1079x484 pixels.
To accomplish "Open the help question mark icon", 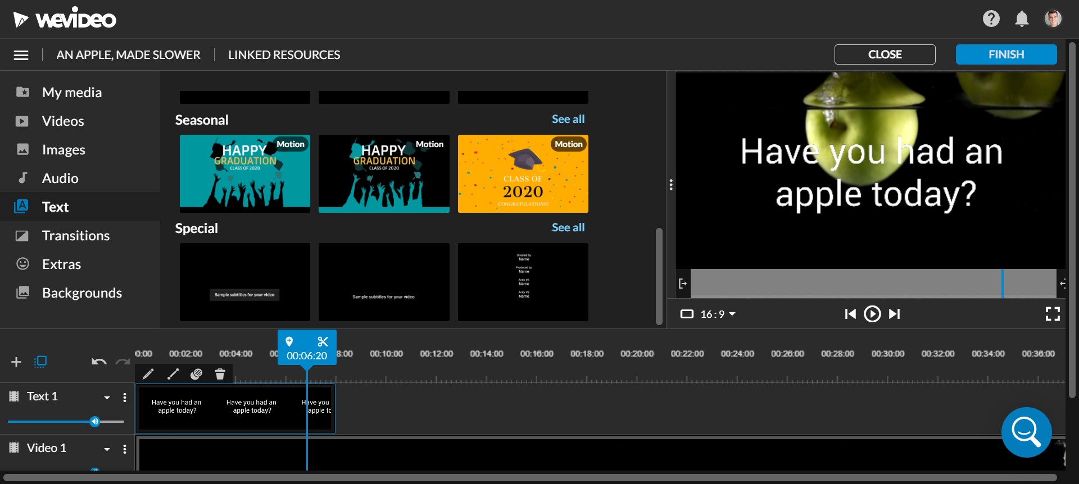I will pos(991,19).
